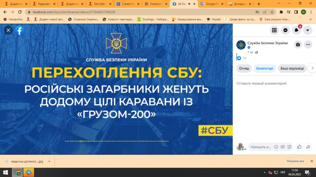
Task: Click the Facebook logo icon
Action: coord(19,30)
